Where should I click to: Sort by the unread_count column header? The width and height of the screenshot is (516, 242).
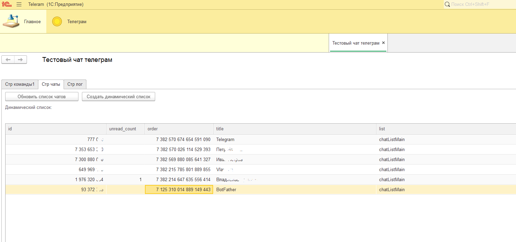pyautogui.click(x=125, y=129)
